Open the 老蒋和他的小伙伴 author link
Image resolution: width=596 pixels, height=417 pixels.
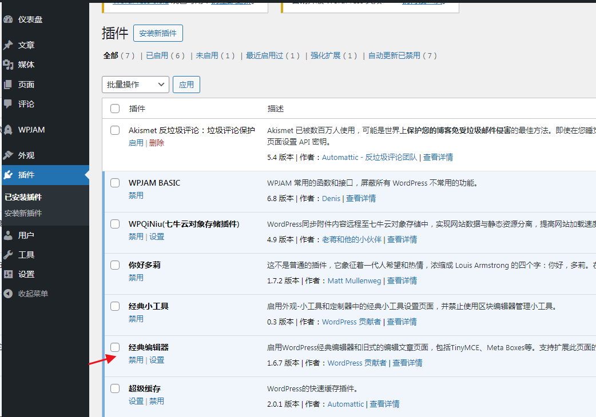[x=352, y=240]
